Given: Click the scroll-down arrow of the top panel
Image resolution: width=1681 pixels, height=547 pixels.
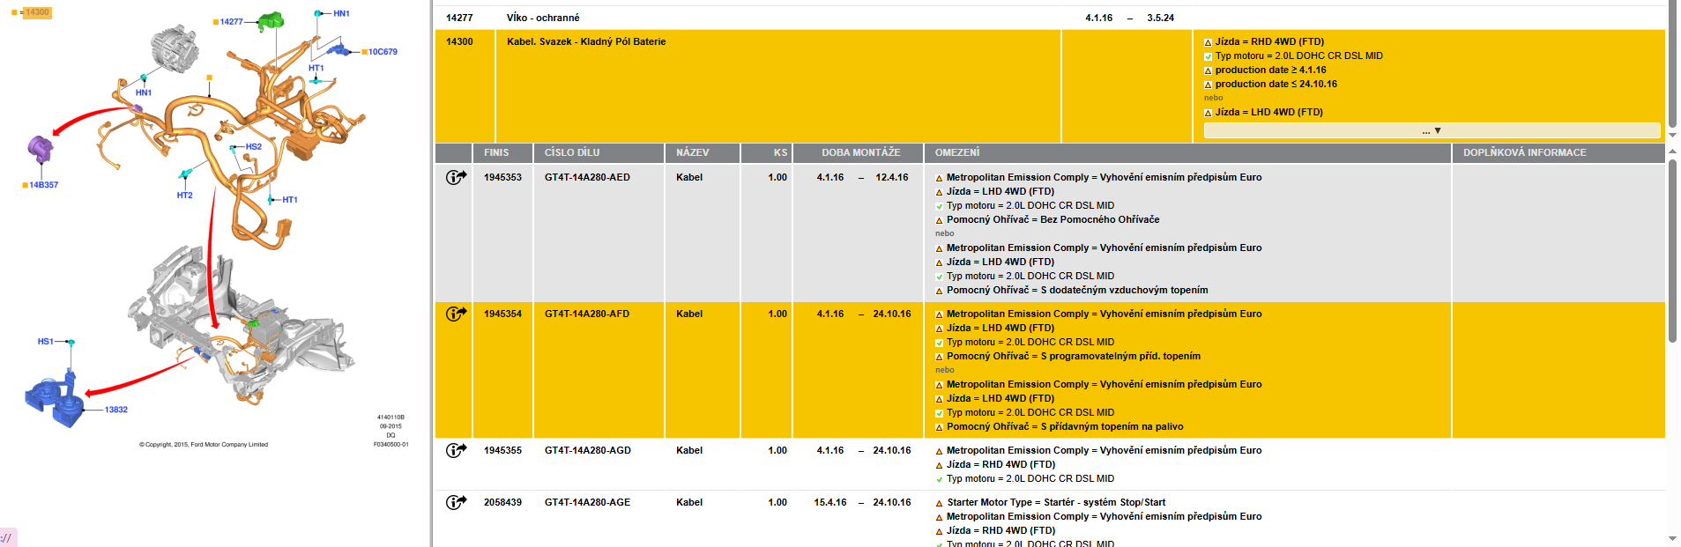Looking at the screenshot, I should (1672, 136).
